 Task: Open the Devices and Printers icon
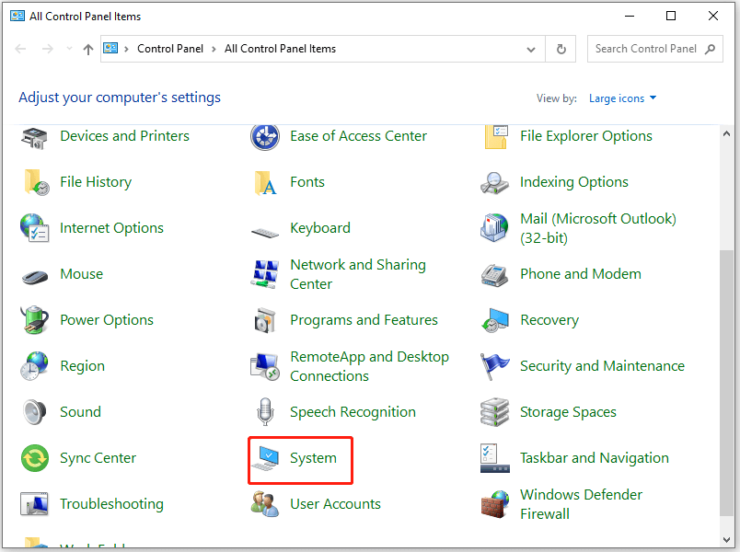(x=34, y=136)
